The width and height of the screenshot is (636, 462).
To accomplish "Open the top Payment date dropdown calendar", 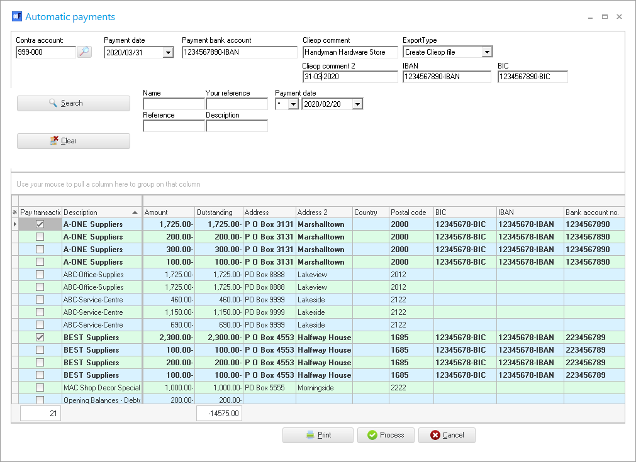I will (167, 53).
